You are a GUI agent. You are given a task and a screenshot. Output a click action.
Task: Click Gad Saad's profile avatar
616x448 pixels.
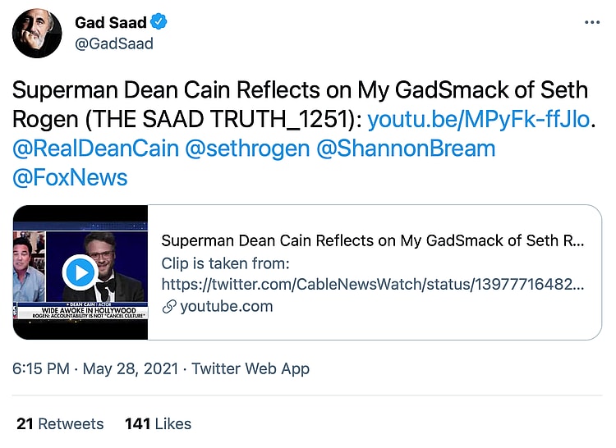point(37,33)
